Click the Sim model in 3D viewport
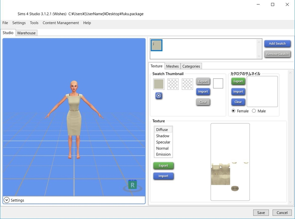The image size is (295, 219). pos(74,120)
